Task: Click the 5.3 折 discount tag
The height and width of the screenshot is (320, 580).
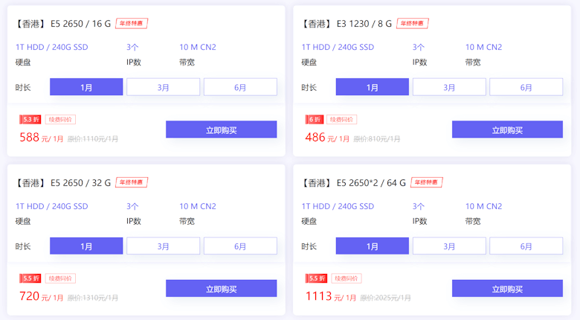Action: point(30,119)
